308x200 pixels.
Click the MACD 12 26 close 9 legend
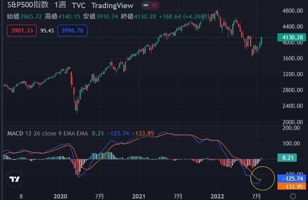tap(48, 133)
